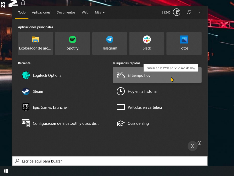This screenshot has height=176, width=234.
Task: Switch to the Web tab
Action: point(85,12)
